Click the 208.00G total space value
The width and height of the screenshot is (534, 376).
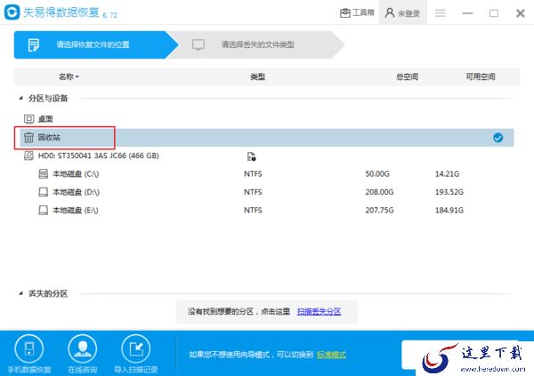379,192
